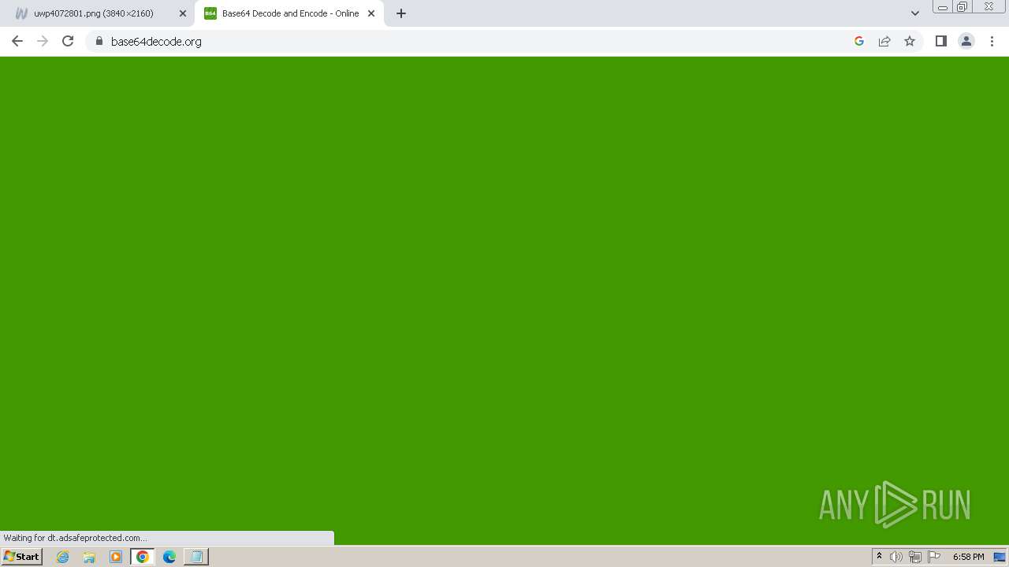The image size is (1009, 567).
Task: Open a new browser tab
Action: pyautogui.click(x=401, y=13)
